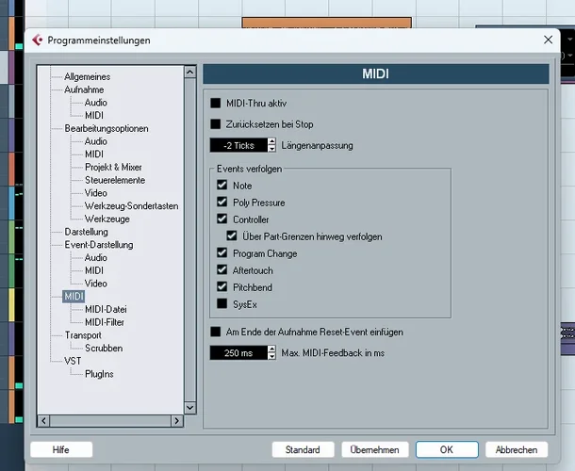Click the Cubase logo in title bar

click(x=38, y=40)
